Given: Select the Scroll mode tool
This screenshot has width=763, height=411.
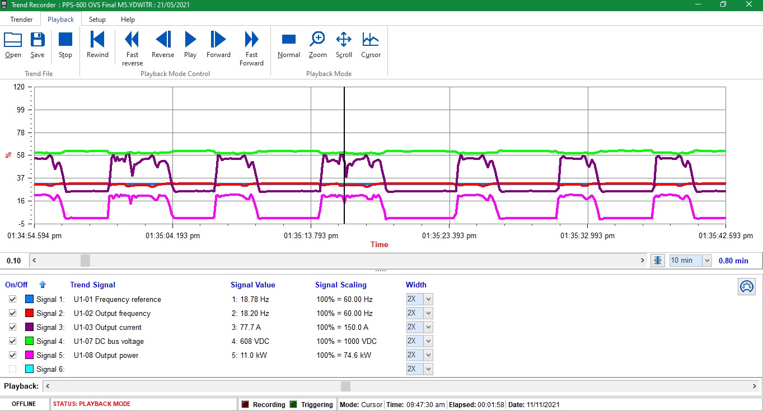Looking at the screenshot, I should 344,45.
